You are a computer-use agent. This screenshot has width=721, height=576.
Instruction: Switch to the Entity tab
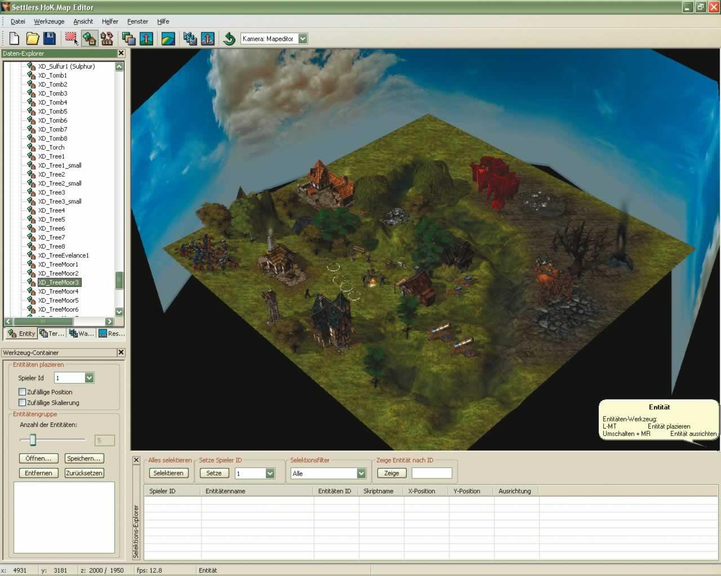coord(21,334)
